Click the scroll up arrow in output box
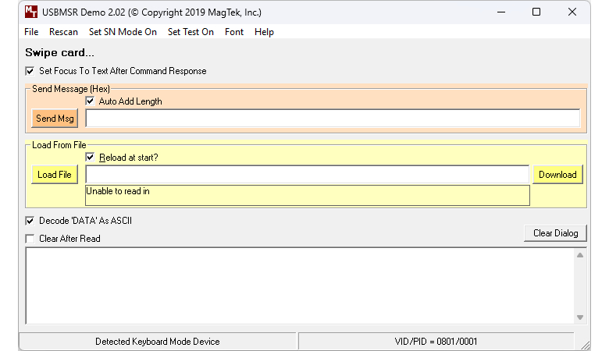Image resolution: width=609 pixels, height=351 pixels. point(580,255)
